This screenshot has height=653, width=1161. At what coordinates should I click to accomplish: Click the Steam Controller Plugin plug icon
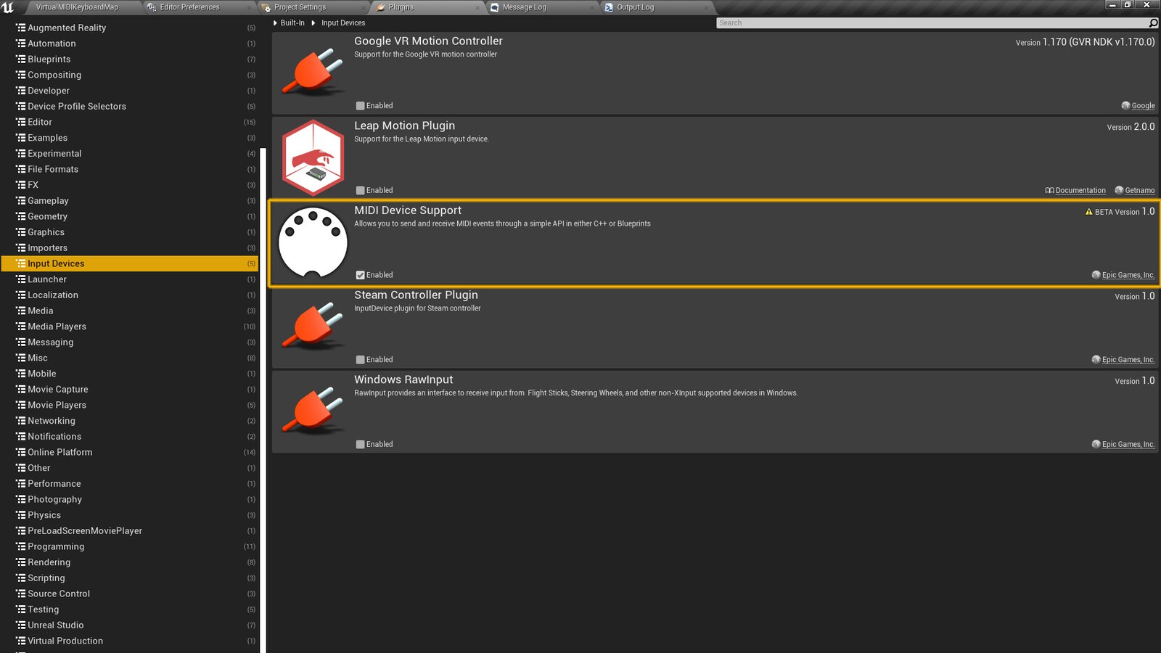pos(313,326)
